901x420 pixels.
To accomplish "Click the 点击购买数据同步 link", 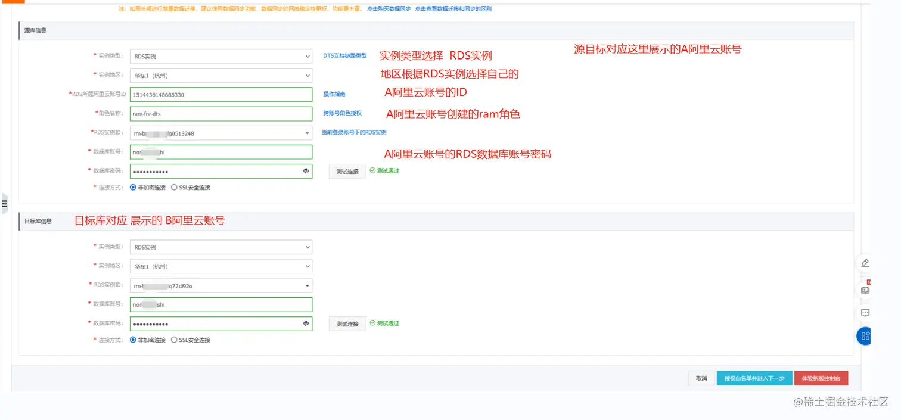I will click(389, 9).
